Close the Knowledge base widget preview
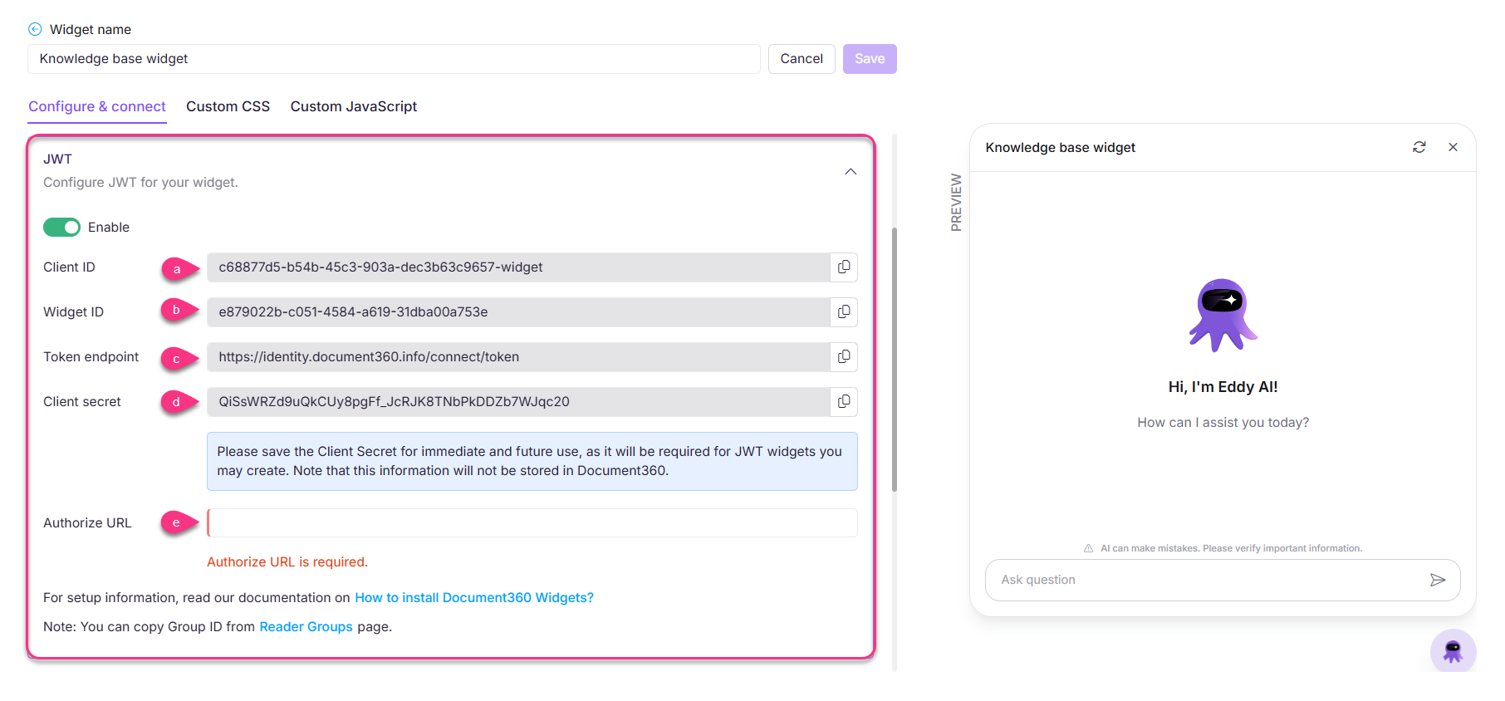Screen dimensions: 1505x701 1453,147
